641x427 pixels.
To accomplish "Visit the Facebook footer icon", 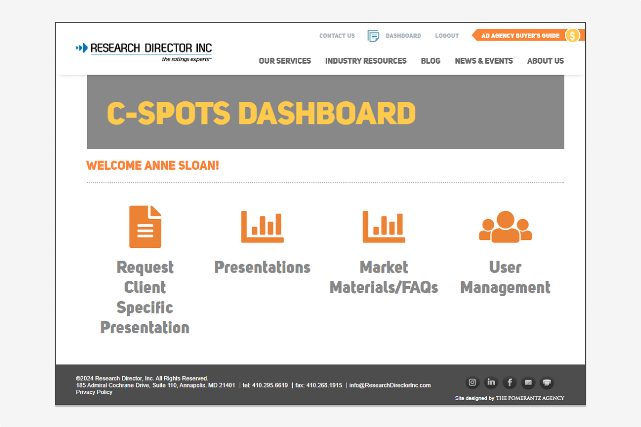I will click(510, 382).
